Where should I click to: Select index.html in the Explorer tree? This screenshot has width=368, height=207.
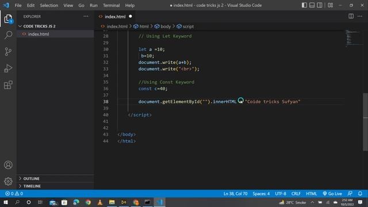(x=56, y=34)
